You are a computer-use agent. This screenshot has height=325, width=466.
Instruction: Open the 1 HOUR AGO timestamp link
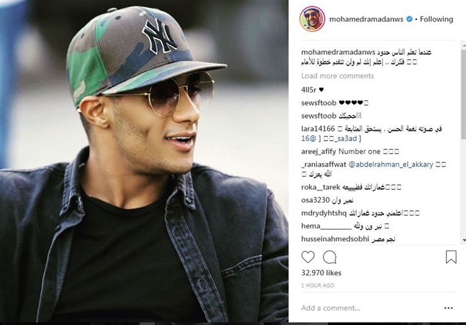point(318,286)
